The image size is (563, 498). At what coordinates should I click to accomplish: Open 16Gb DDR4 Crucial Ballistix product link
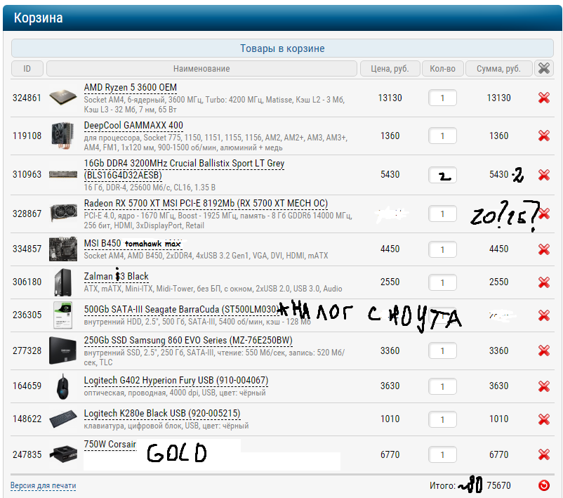tap(184, 169)
